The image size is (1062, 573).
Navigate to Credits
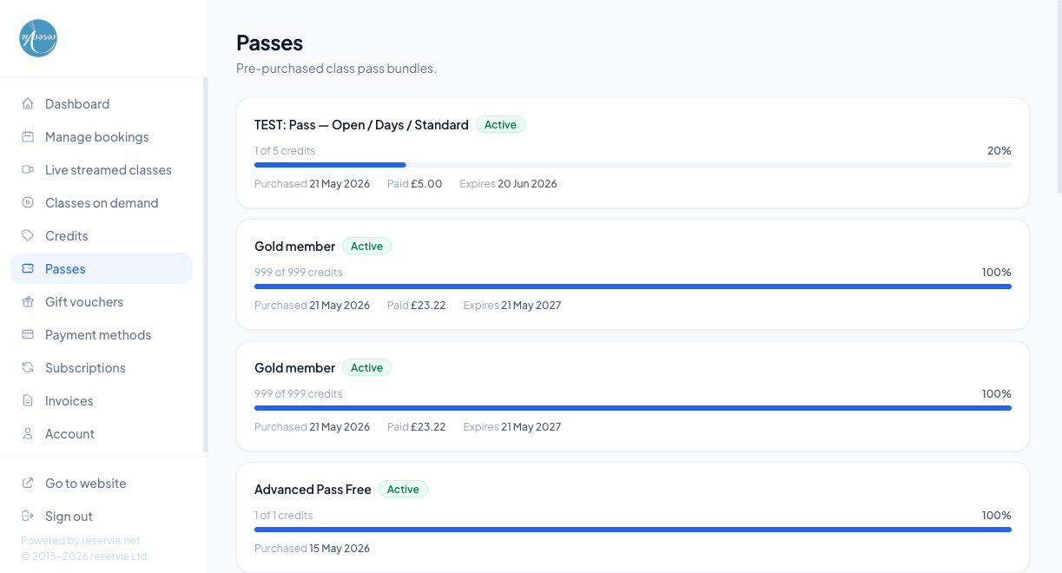102,235
